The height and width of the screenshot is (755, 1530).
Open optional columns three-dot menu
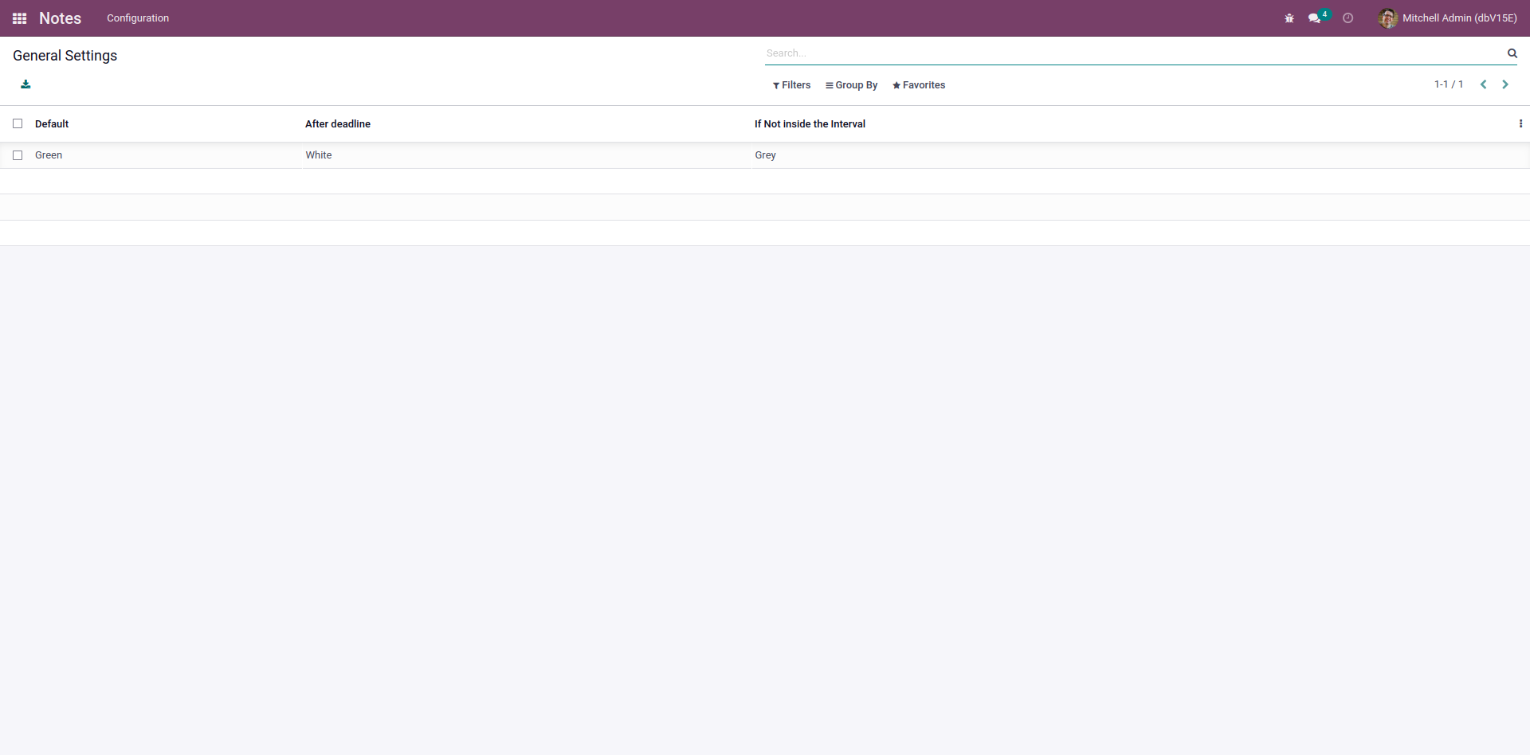[x=1520, y=123]
